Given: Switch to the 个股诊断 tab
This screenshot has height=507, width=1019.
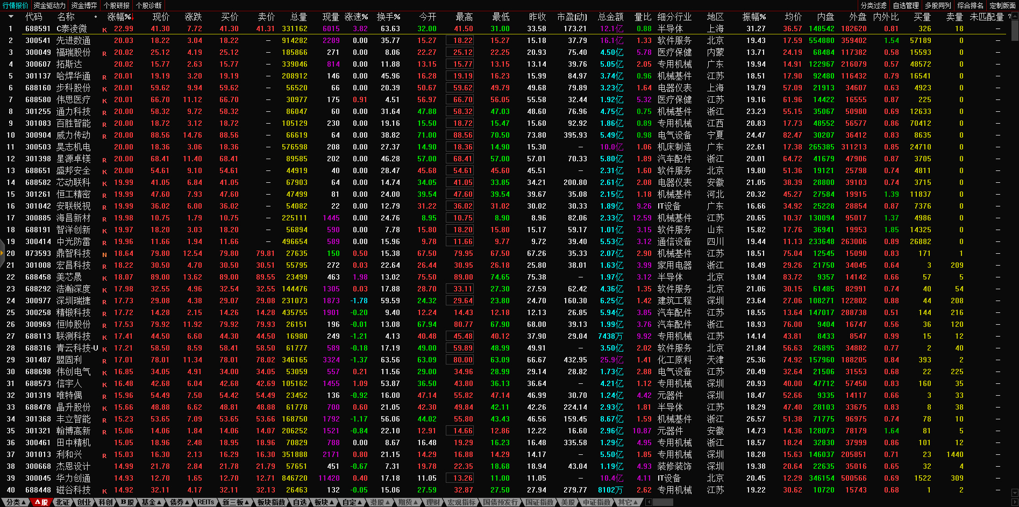Looking at the screenshot, I should pyautogui.click(x=149, y=5).
